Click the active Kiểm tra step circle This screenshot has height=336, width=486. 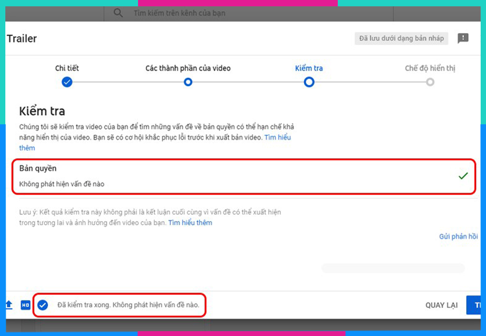[x=309, y=82]
